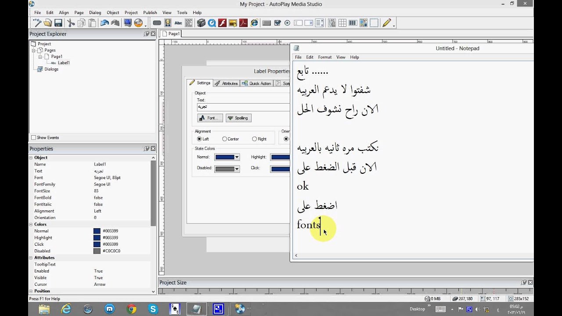This screenshot has height=316, width=562.
Task: Select Right alignment radio button
Action: 254,139
